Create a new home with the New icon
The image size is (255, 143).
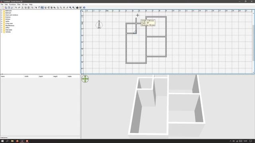tap(3, 8)
